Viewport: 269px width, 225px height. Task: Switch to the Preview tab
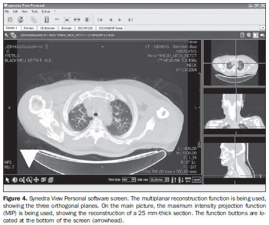tap(29, 28)
